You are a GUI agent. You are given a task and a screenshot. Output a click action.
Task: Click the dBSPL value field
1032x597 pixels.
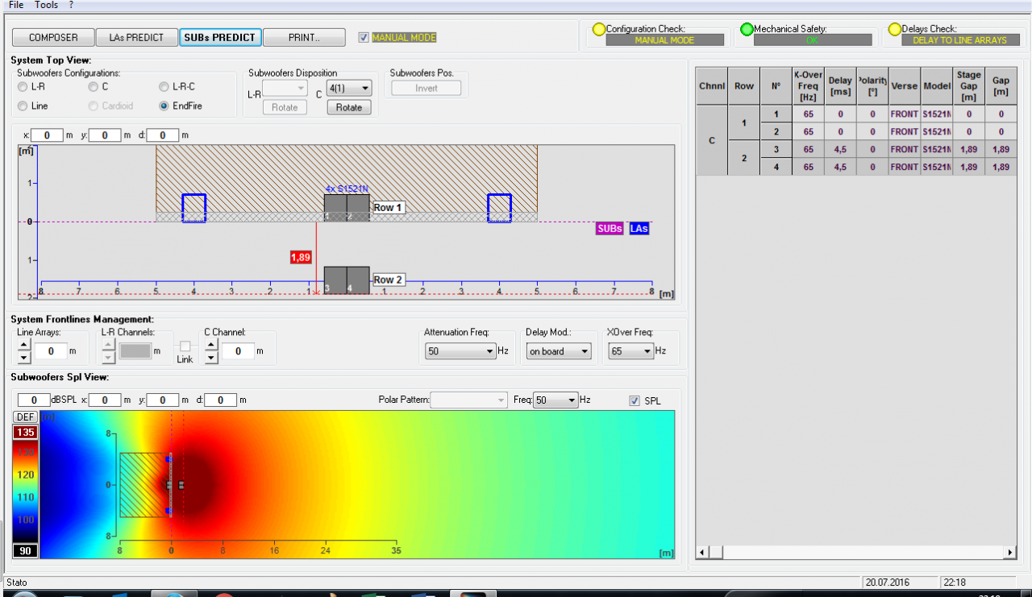(35, 400)
